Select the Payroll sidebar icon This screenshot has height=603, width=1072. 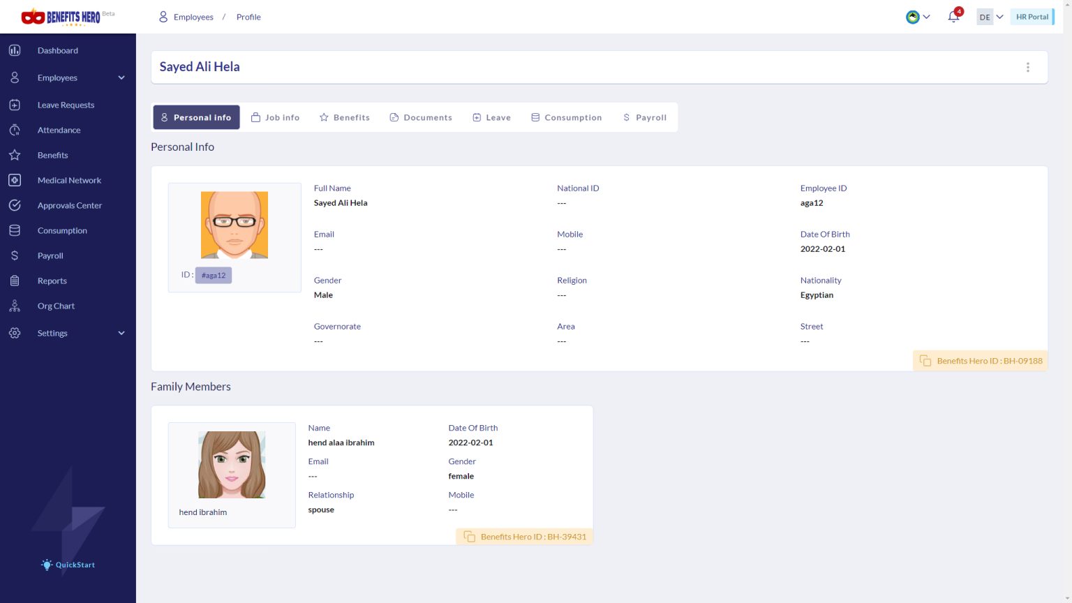15,255
